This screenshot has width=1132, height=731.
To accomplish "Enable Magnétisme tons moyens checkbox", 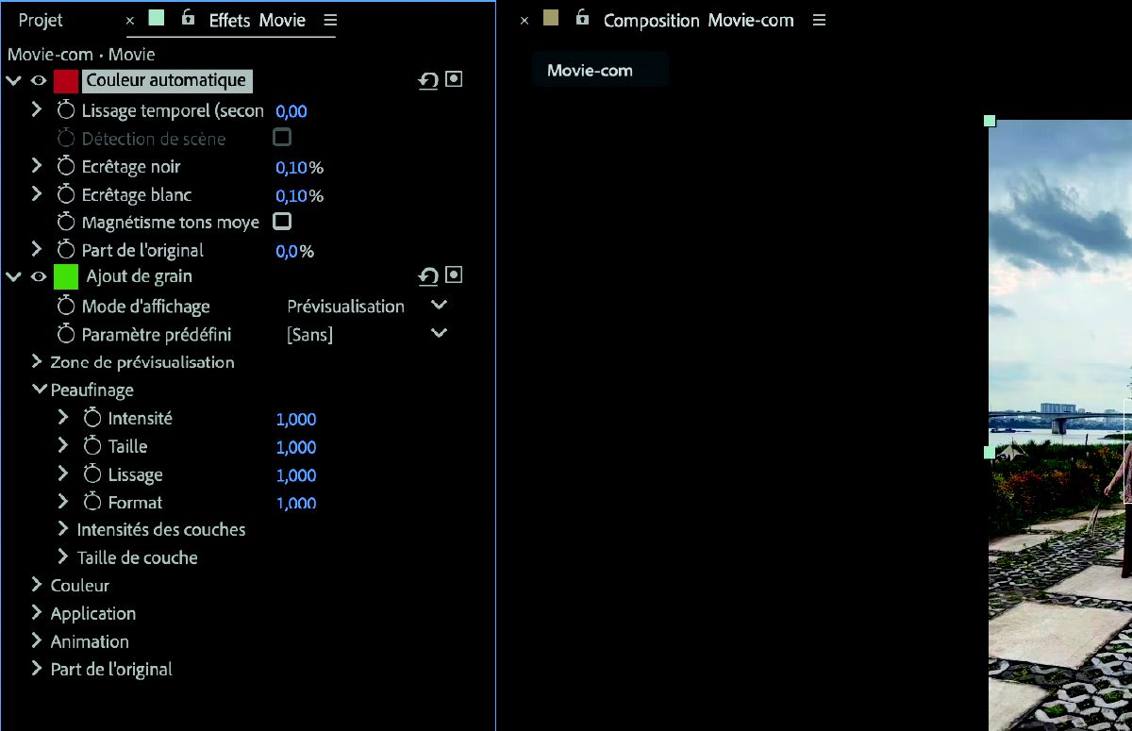I will (x=282, y=222).
